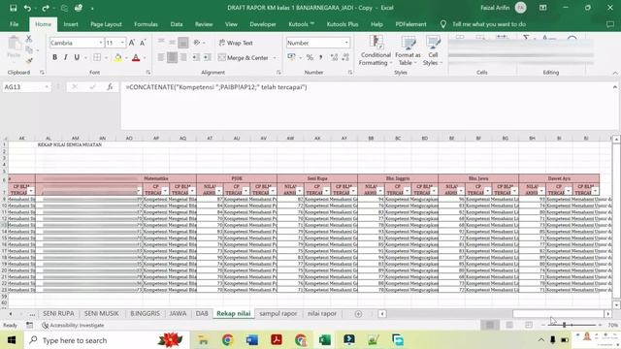Click Accessibility: Investigate in status bar
Screen dimensions: 621x349
point(73,326)
